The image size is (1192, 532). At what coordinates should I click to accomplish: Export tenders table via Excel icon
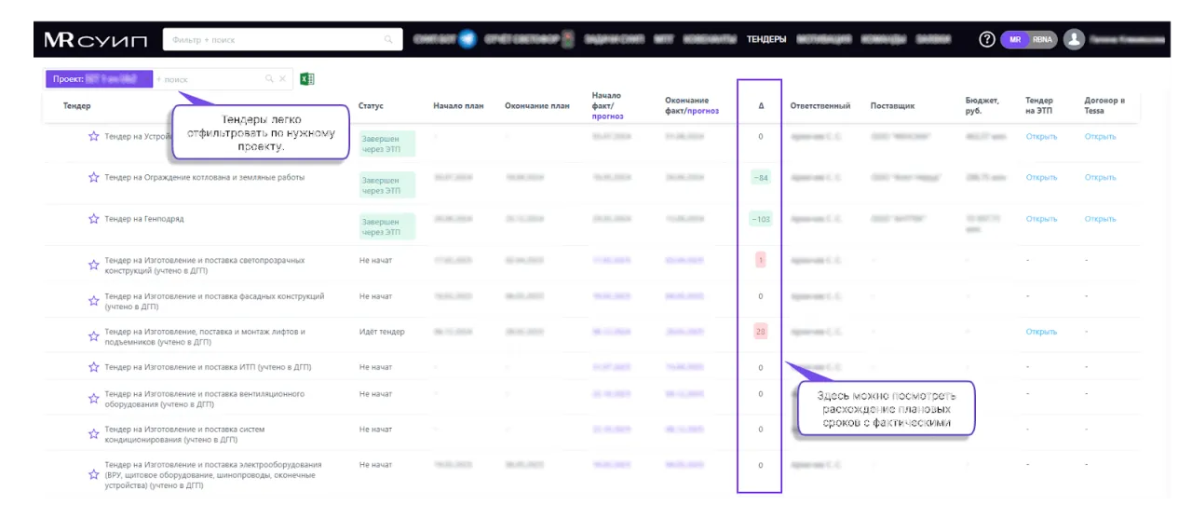tap(306, 79)
